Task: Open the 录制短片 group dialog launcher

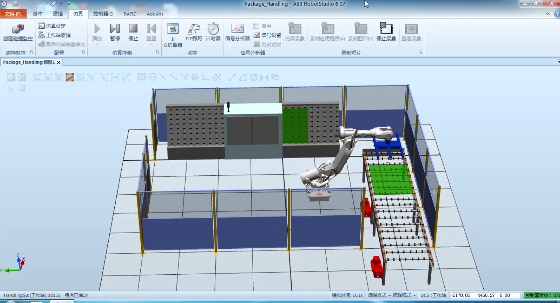Action: [420, 52]
